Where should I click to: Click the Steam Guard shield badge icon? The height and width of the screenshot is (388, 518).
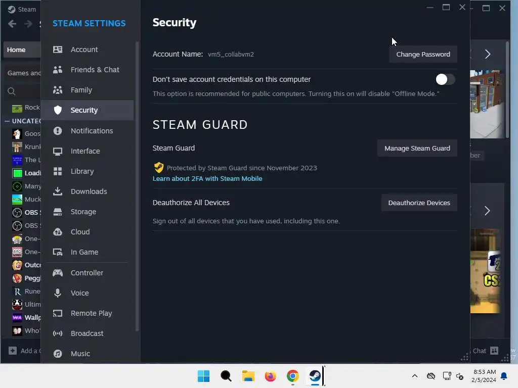[x=158, y=168]
